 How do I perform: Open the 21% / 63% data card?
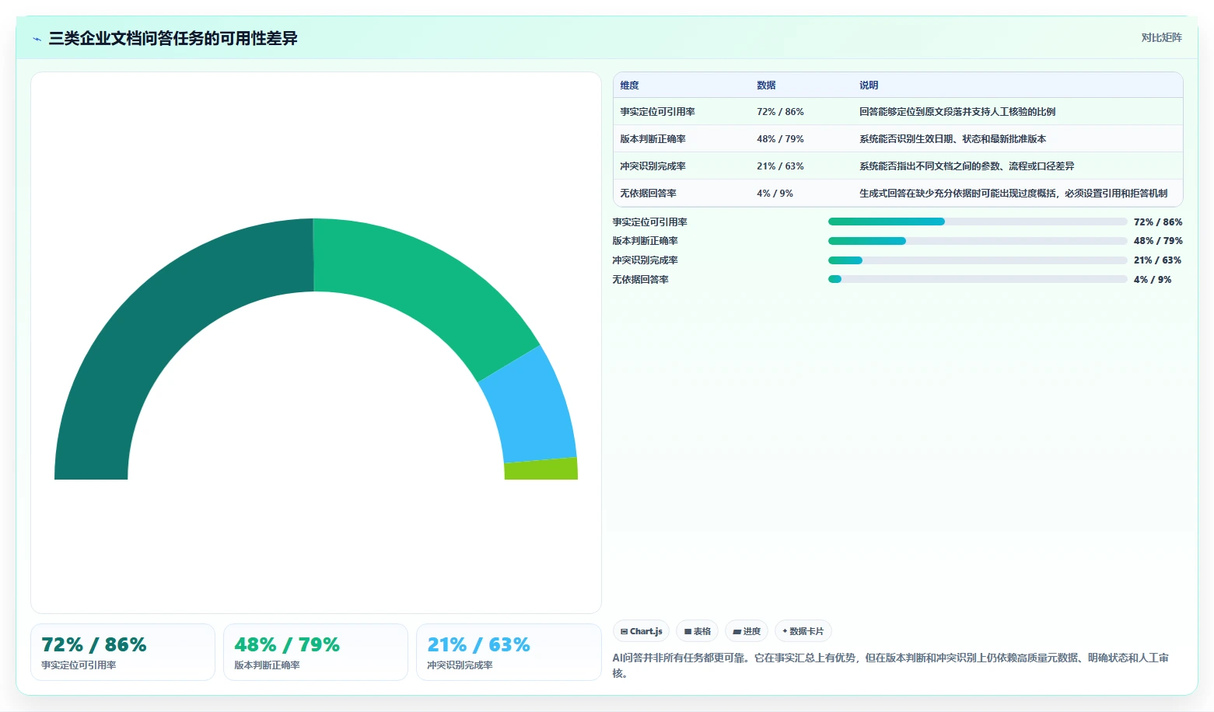[x=509, y=652]
